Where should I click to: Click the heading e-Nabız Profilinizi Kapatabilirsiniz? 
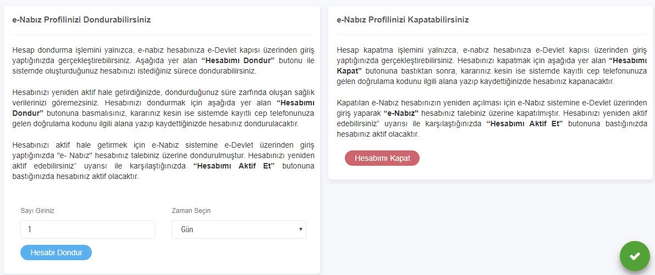[x=403, y=20]
